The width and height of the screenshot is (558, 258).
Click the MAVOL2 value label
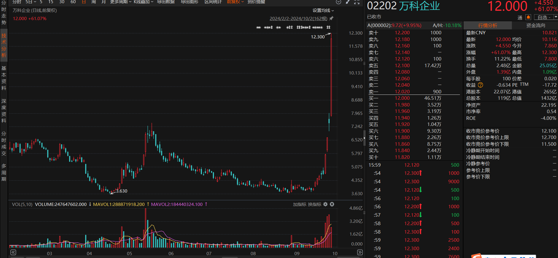[x=177, y=204]
